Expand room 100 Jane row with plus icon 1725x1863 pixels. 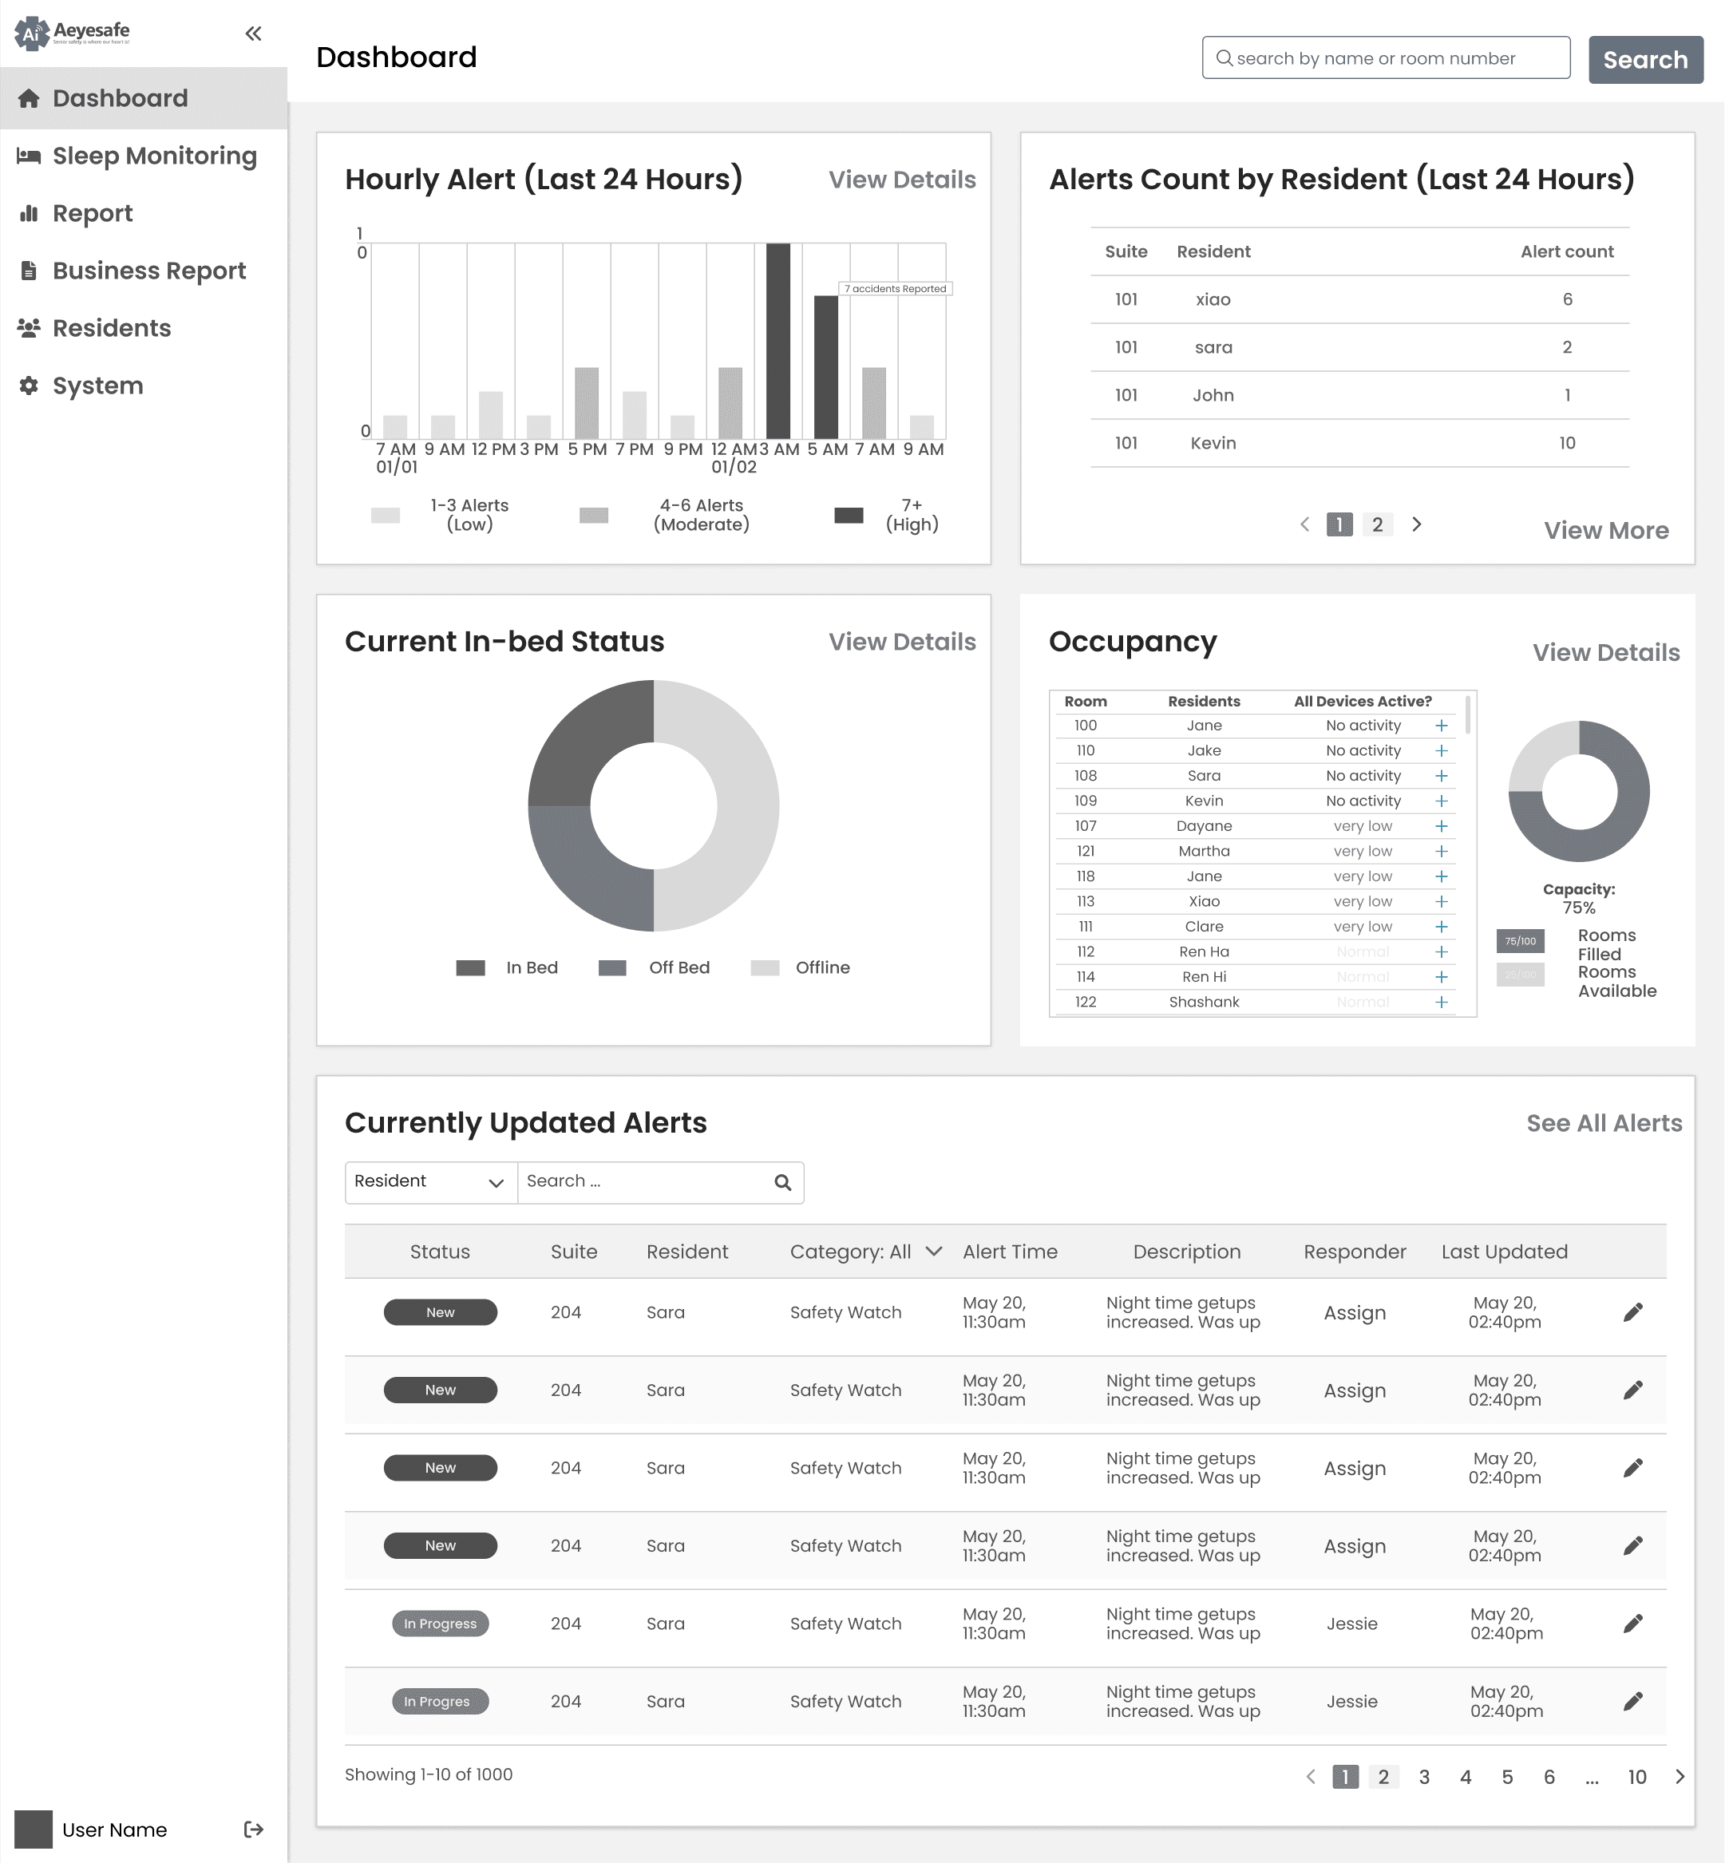(x=1442, y=726)
